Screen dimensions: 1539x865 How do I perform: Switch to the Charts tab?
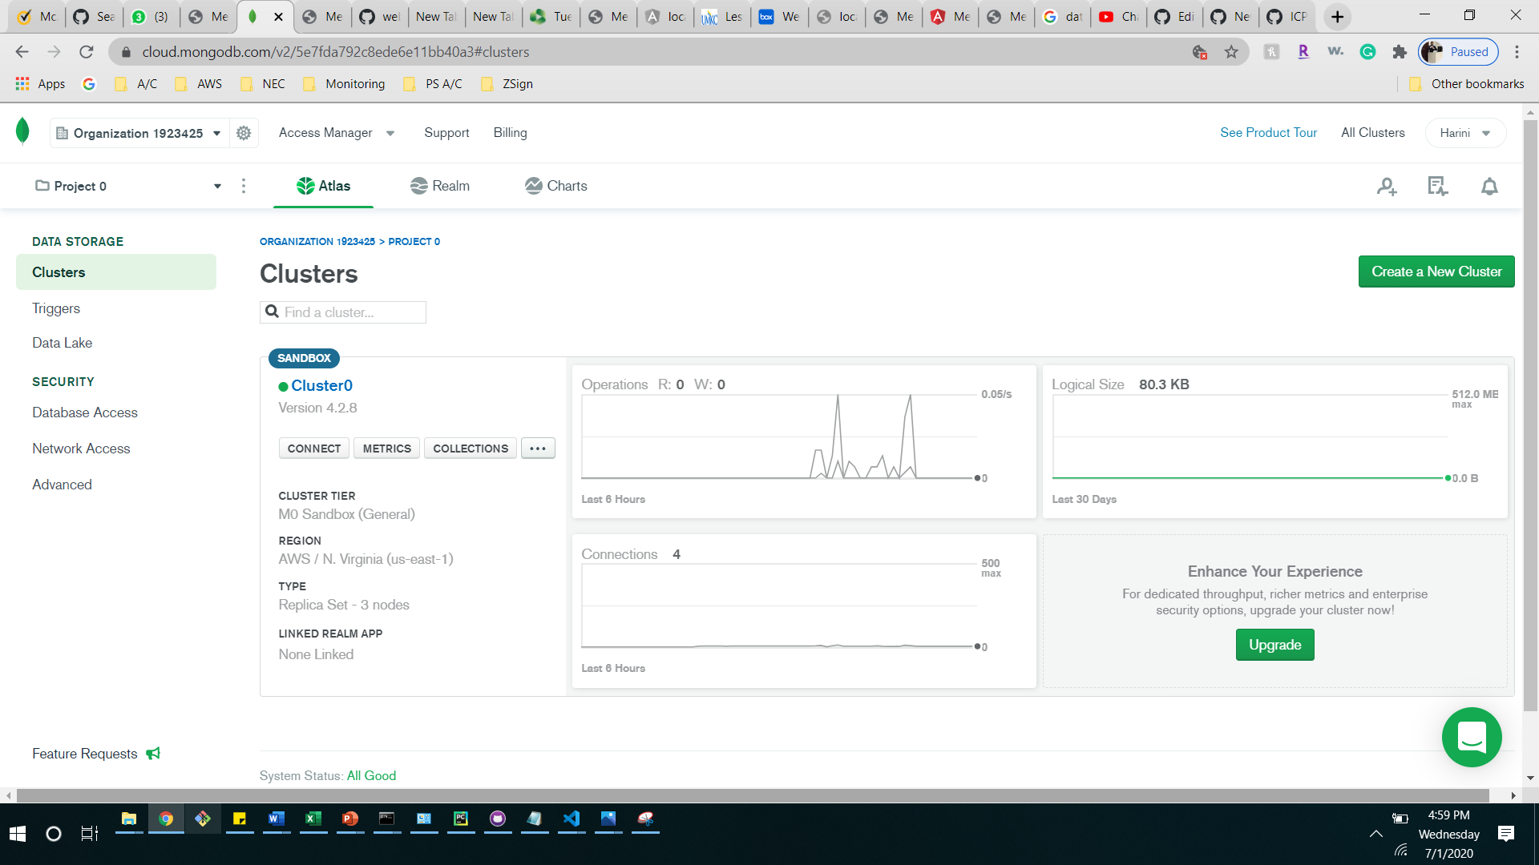[x=556, y=186]
